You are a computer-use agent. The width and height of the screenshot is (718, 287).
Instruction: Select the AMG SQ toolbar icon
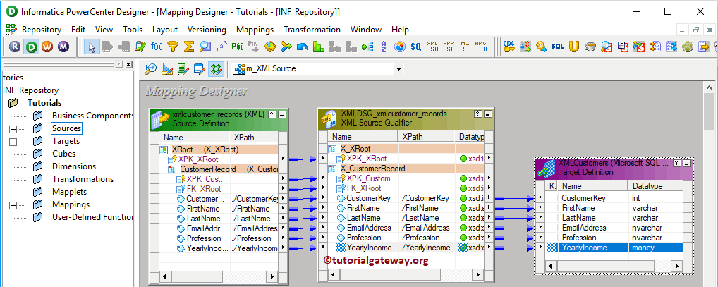click(x=481, y=47)
